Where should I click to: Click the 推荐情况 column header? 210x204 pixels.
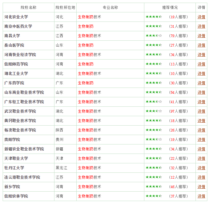[x=170, y=7]
